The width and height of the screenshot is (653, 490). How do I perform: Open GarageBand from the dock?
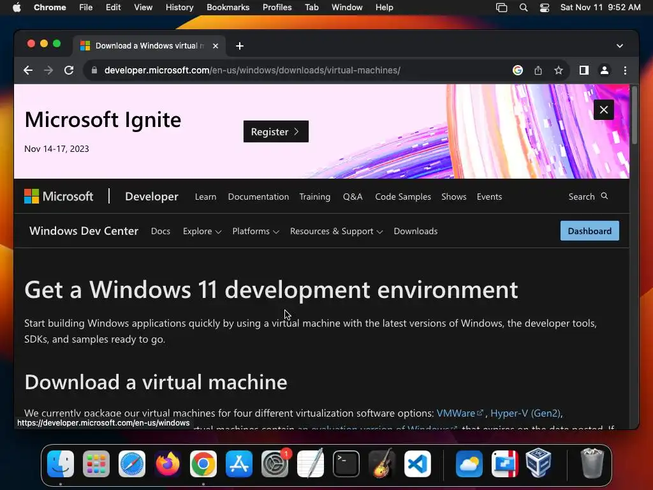pyautogui.click(x=382, y=463)
